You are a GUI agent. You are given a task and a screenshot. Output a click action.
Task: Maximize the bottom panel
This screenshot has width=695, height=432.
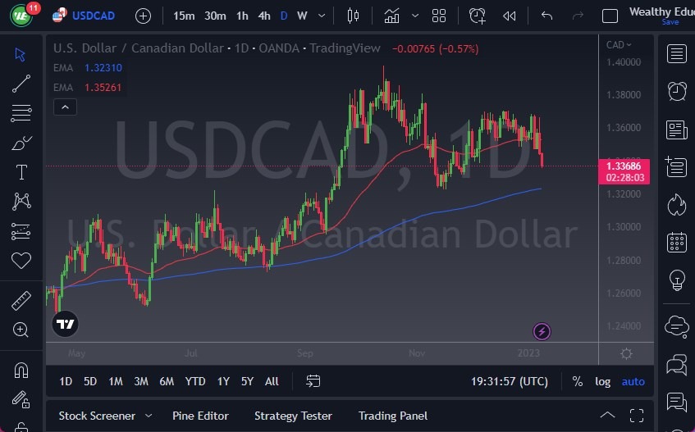[637, 416]
